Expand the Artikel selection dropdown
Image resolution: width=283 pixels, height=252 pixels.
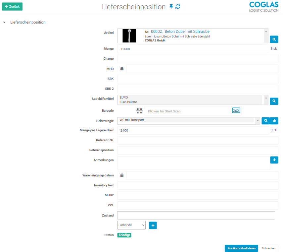point(266,32)
